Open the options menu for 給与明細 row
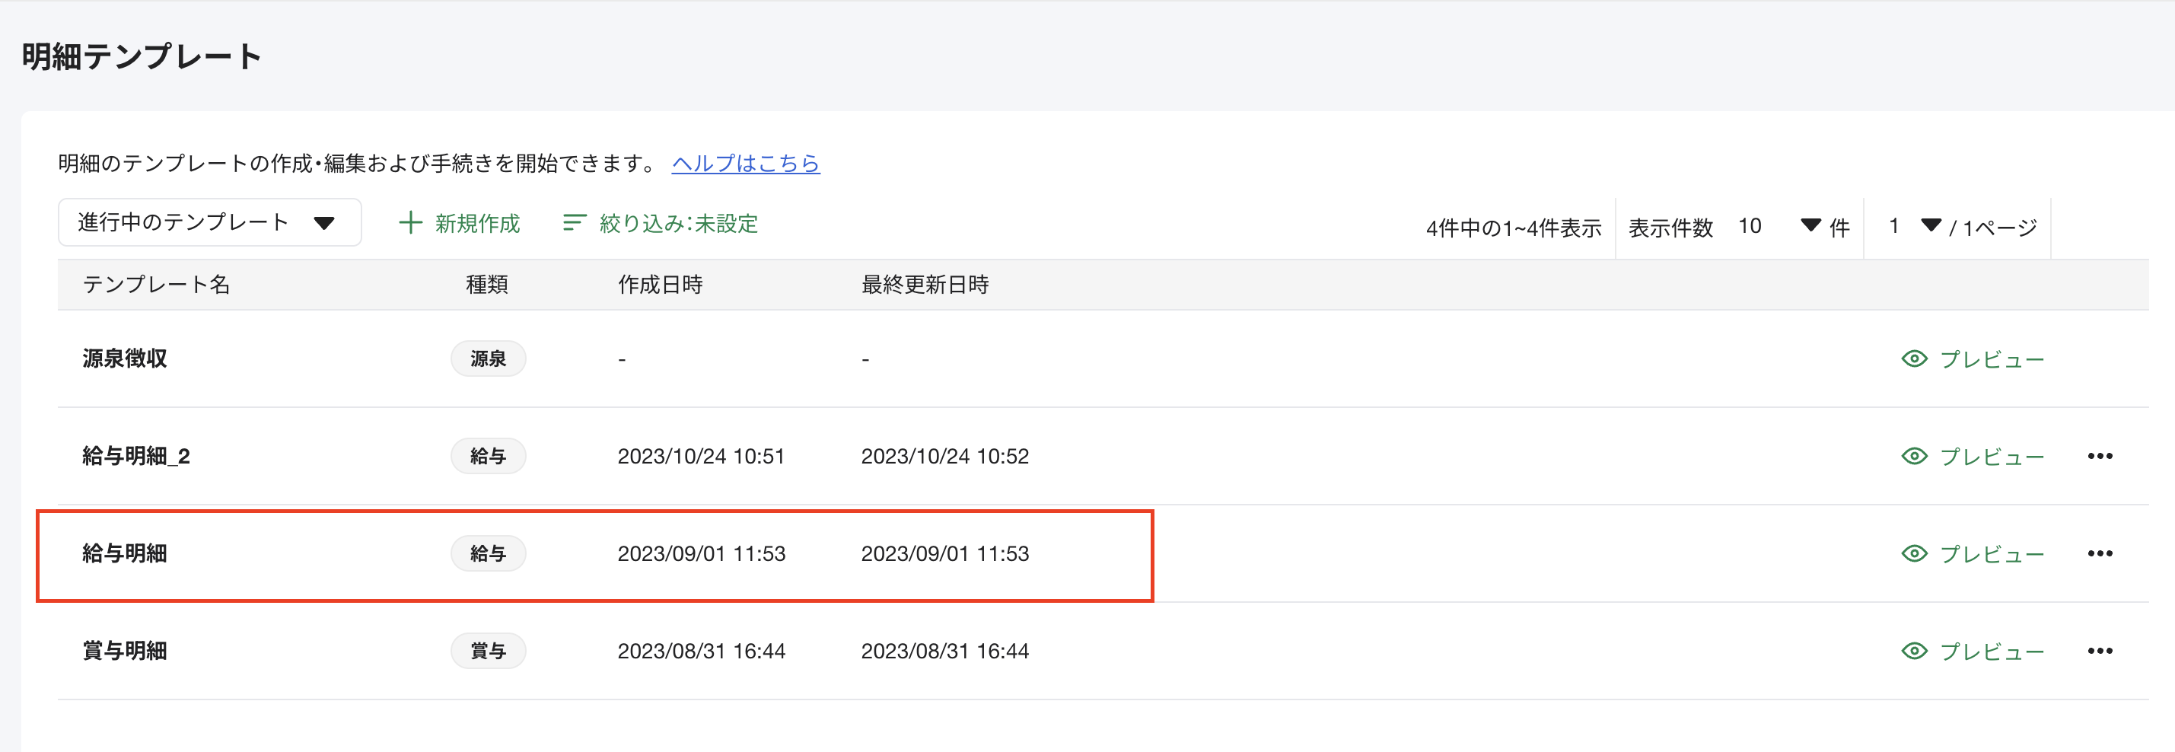This screenshot has width=2175, height=752. pyautogui.click(x=2100, y=553)
